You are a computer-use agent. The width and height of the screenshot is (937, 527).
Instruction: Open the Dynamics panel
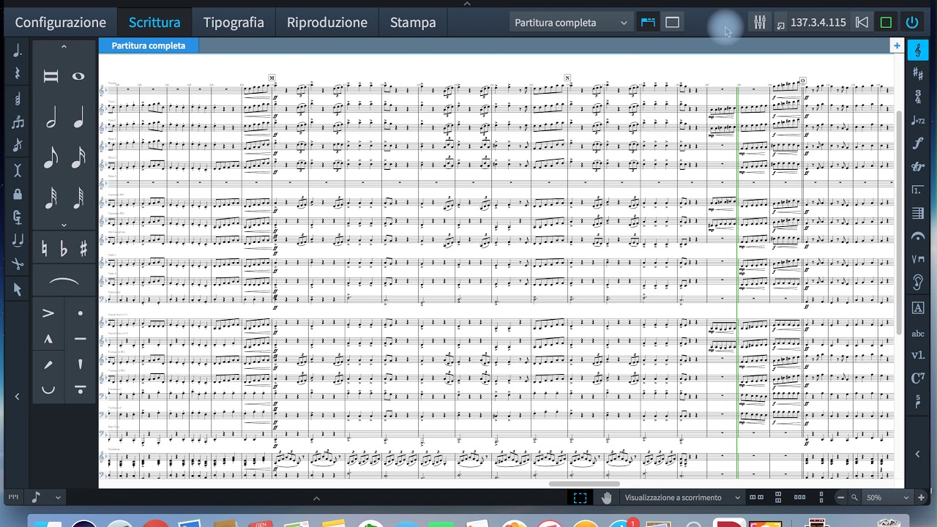(x=918, y=143)
